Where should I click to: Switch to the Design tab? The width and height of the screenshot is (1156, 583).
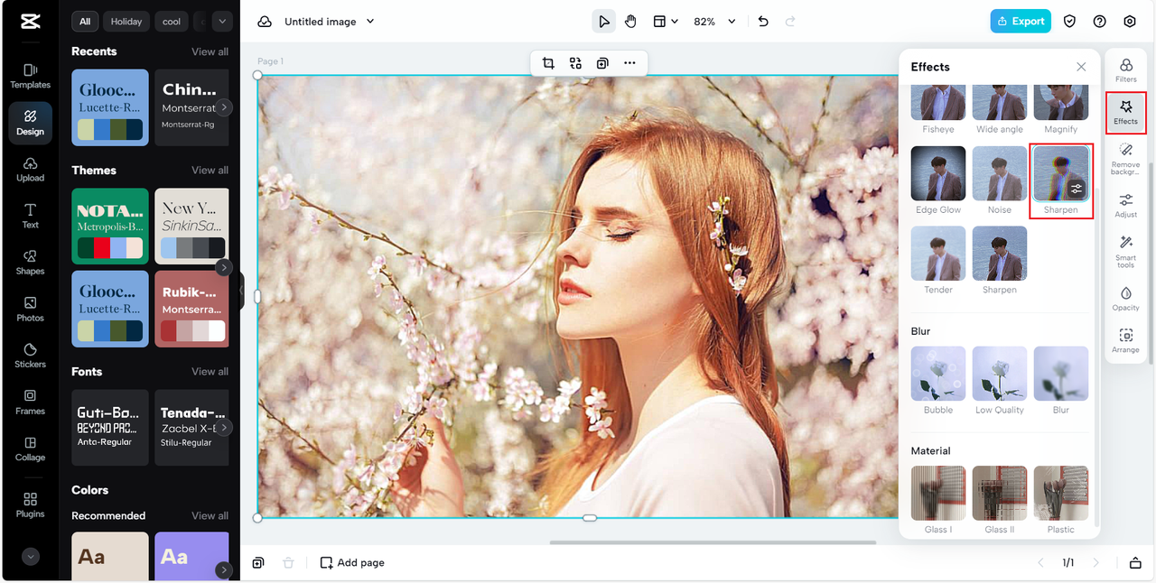(x=30, y=123)
